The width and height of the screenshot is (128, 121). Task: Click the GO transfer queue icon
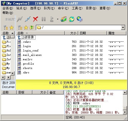click(52, 19)
